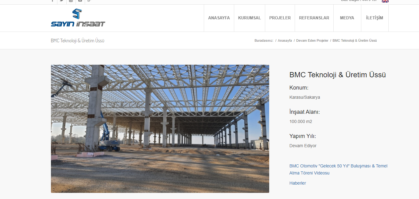Viewport: 419px width, 199px height.
Task: Open the Facebook social icon
Action: (52, 1)
